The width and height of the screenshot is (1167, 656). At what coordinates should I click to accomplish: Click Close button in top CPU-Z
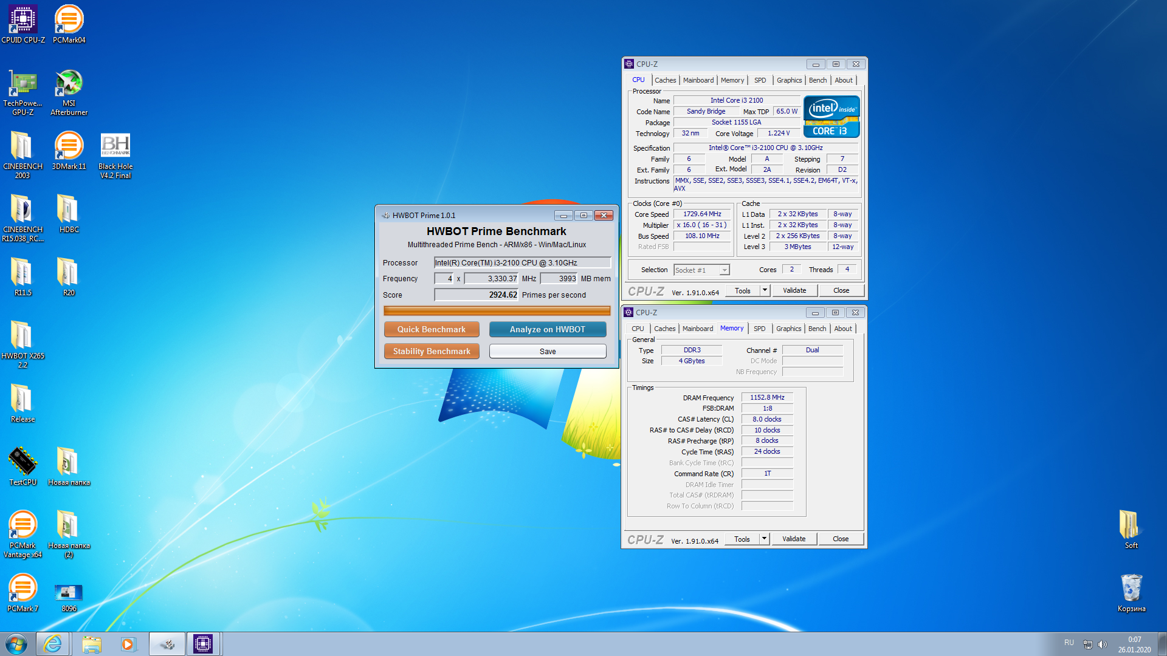coord(841,290)
